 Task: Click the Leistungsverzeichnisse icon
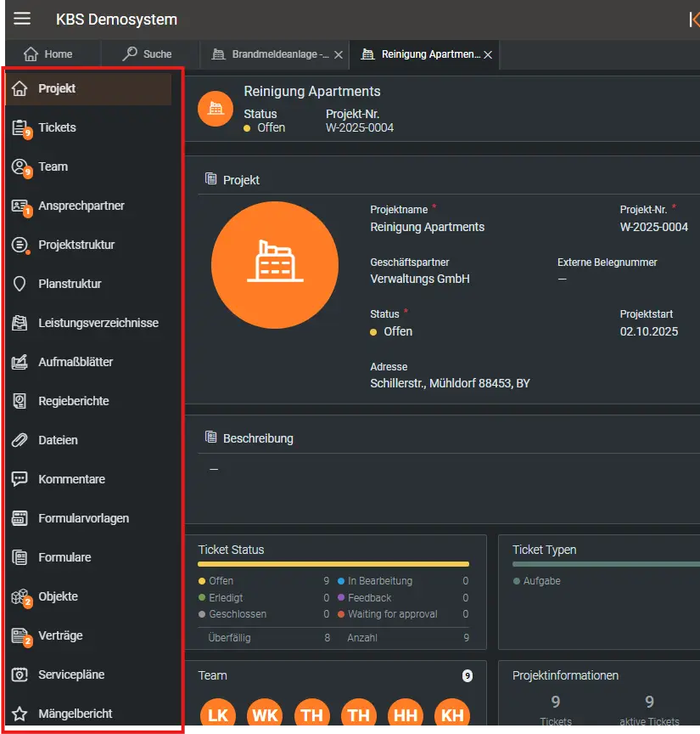(20, 323)
